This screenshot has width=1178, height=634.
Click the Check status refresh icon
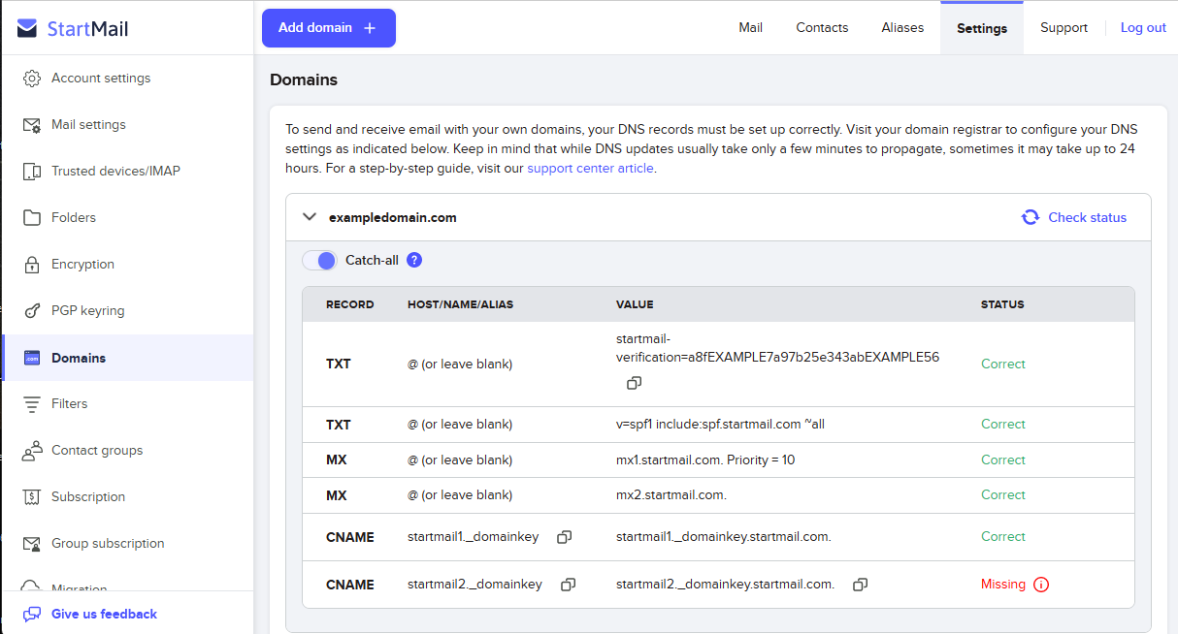coord(1031,217)
